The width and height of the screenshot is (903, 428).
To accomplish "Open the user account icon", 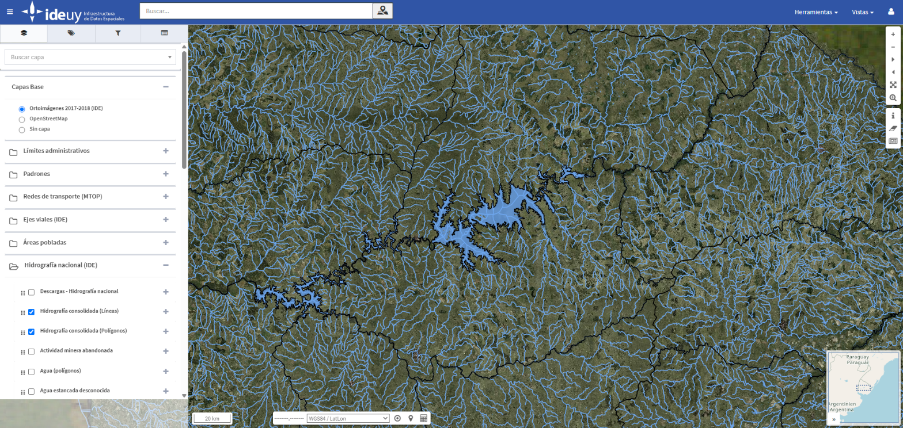I will (891, 12).
